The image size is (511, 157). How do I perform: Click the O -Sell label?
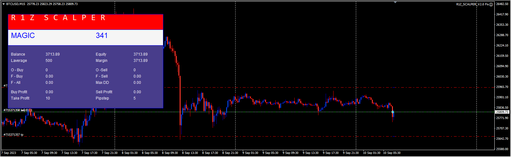[x=101, y=70]
